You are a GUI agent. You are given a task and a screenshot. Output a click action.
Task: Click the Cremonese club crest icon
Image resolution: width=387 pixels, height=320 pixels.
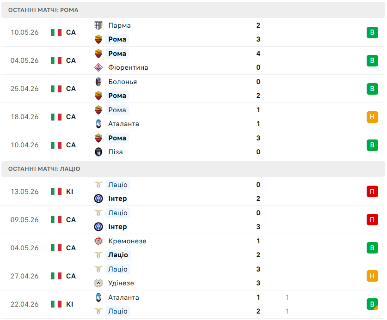(x=98, y=241)
